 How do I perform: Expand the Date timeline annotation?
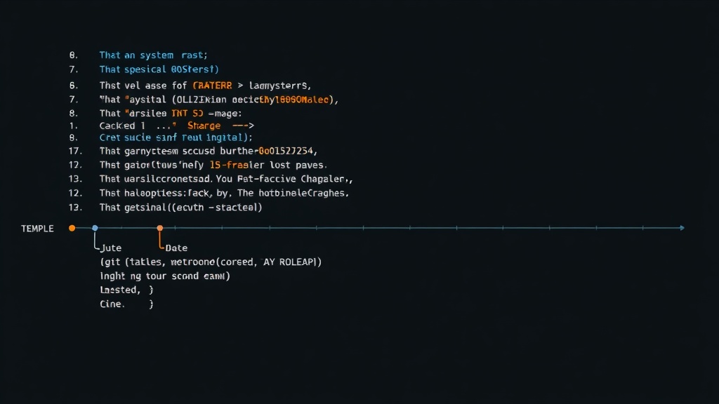pyautogui.click(x=176, y=248)
